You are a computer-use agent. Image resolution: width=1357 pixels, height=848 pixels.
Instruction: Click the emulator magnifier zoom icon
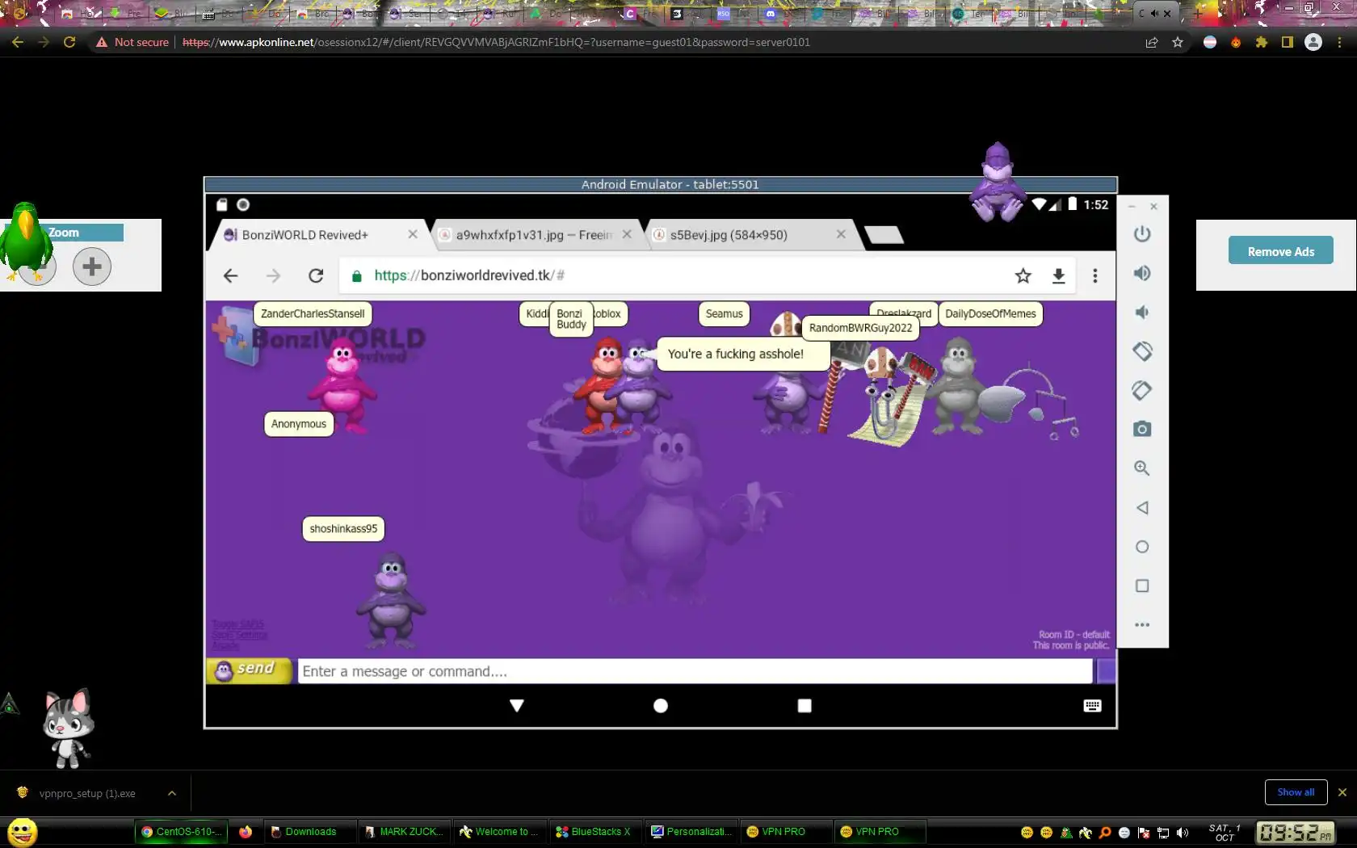click(x=1141, y=468)
